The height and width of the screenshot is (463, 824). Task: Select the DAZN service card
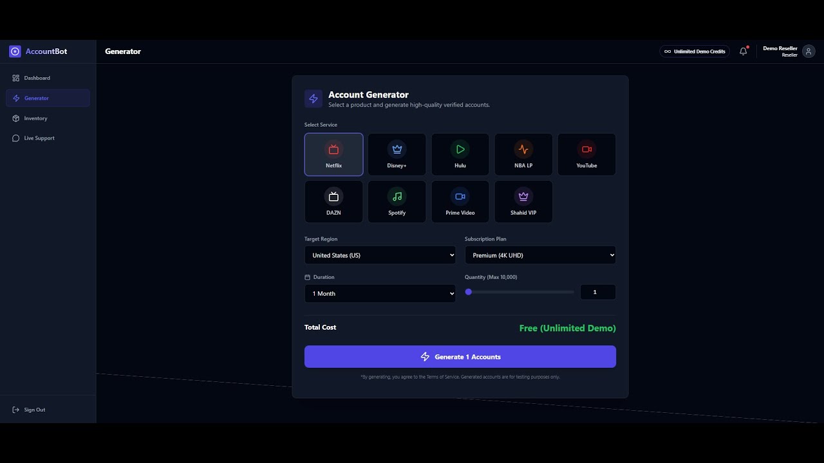[x=333, y=201]
